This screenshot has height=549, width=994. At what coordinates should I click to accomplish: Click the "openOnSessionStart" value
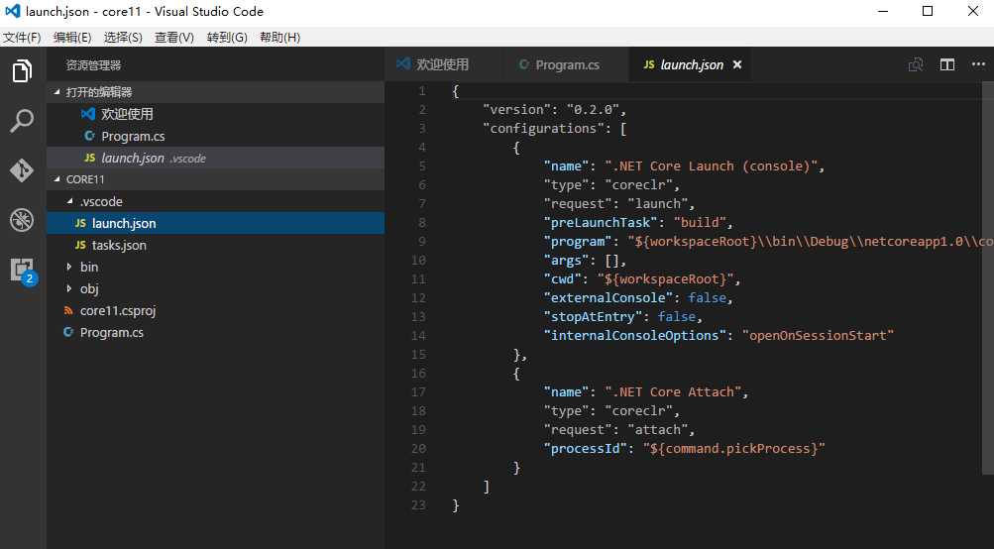coord(818,335)
